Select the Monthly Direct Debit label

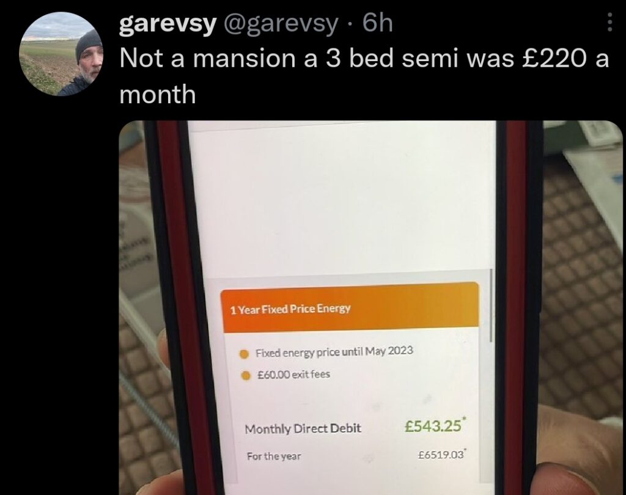tap(303, 429)
